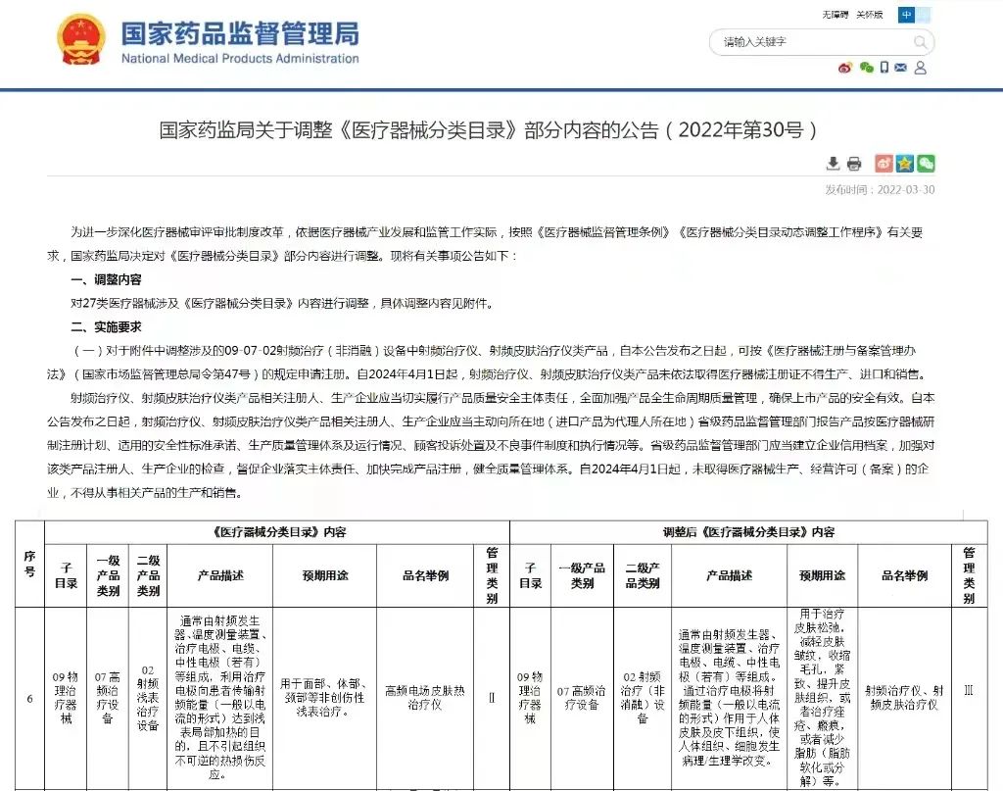Click the 射频治疗仪、射频皮肤治疗仪 cell
The height and width of the screenshot is (791, 1003).
coord(904,698)
